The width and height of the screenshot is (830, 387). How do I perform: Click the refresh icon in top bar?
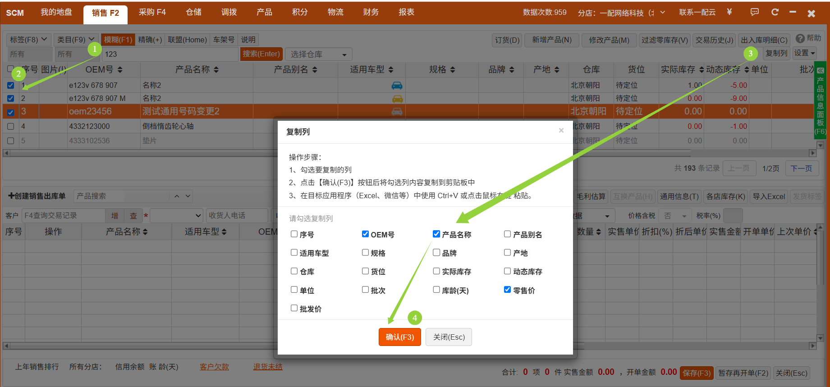click(x=775, y=12)
